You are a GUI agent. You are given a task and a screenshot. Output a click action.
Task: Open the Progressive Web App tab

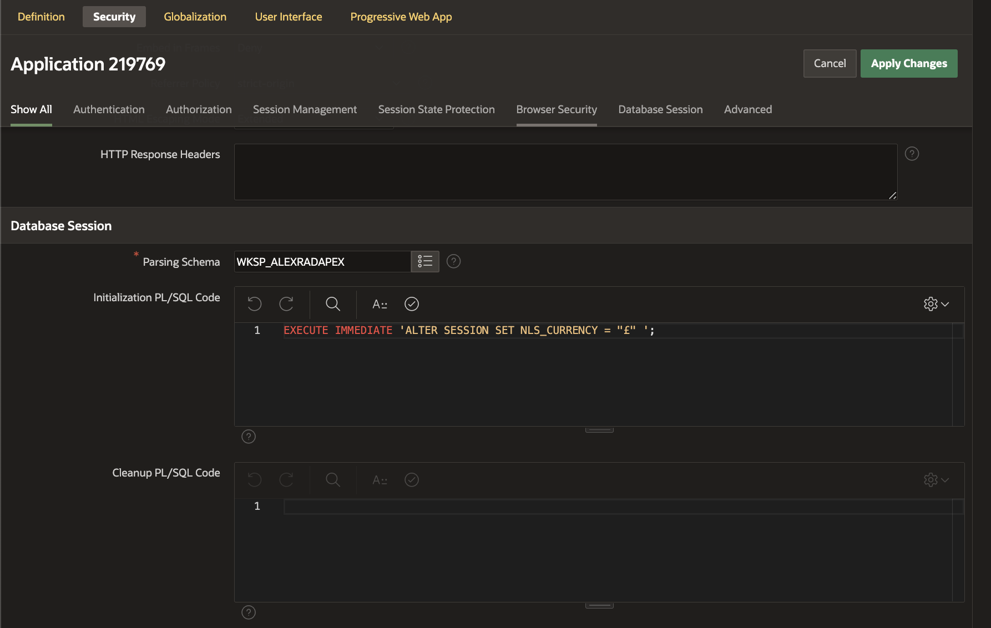tap(401, 17)
